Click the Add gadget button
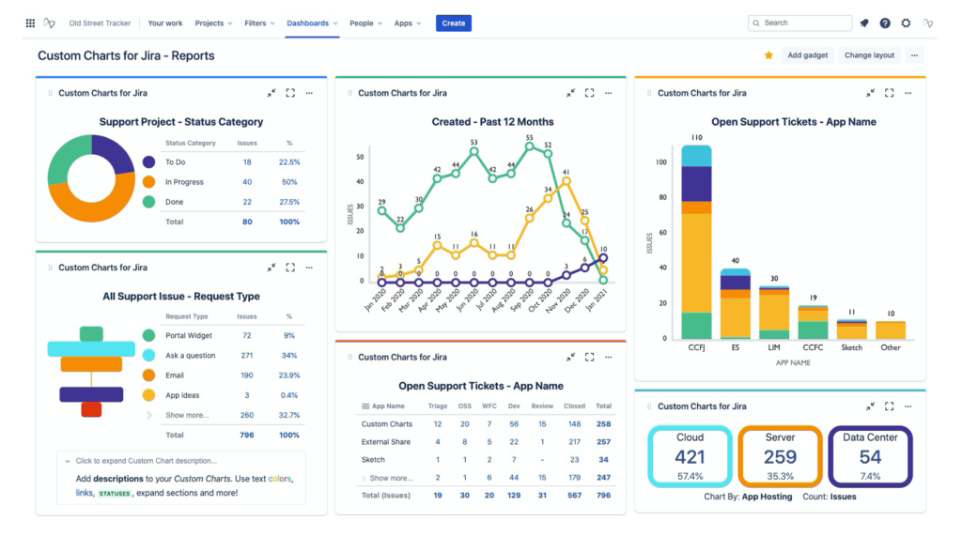 (x=807, y=55)
